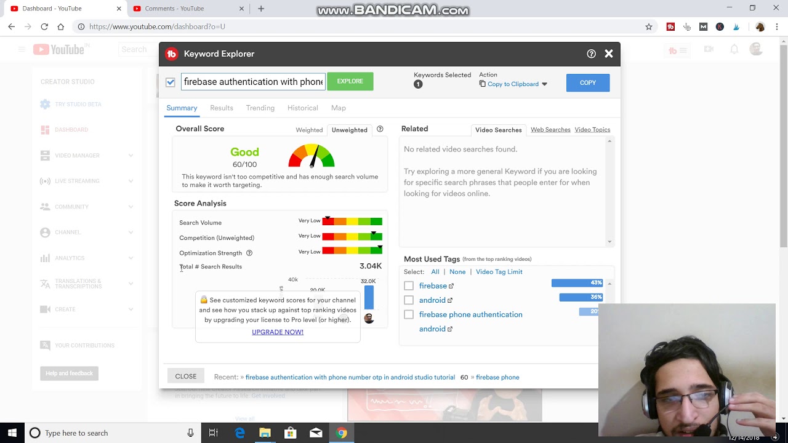Switch score to Unweighted

(x=349, y=130)
